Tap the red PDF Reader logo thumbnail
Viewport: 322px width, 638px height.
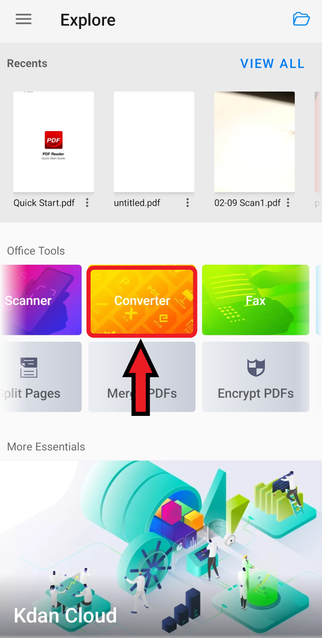pyautogui.click(x=53, y=140)
